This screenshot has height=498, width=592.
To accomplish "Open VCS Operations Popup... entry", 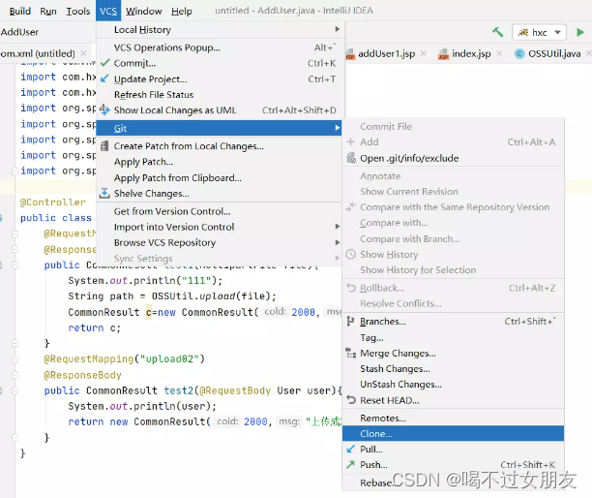I will [x=219, y=47].
